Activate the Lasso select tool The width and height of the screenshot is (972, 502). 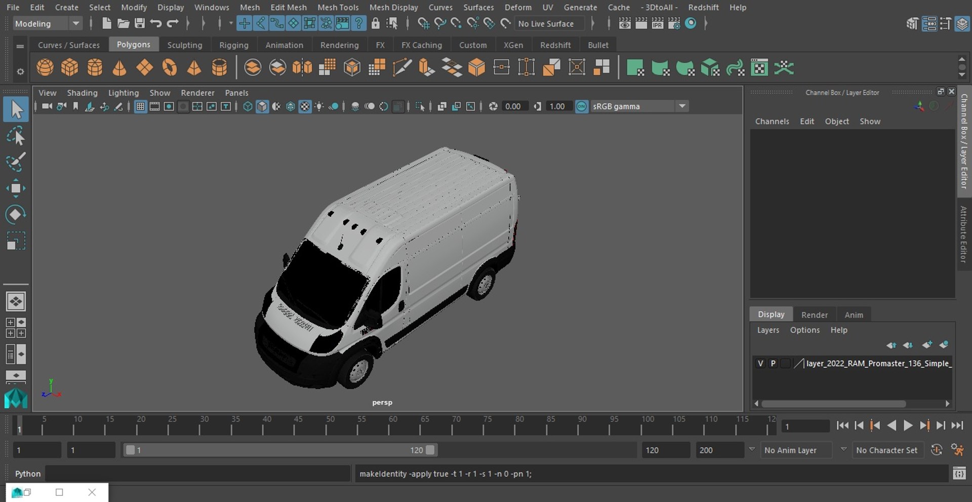pos(16,136)
